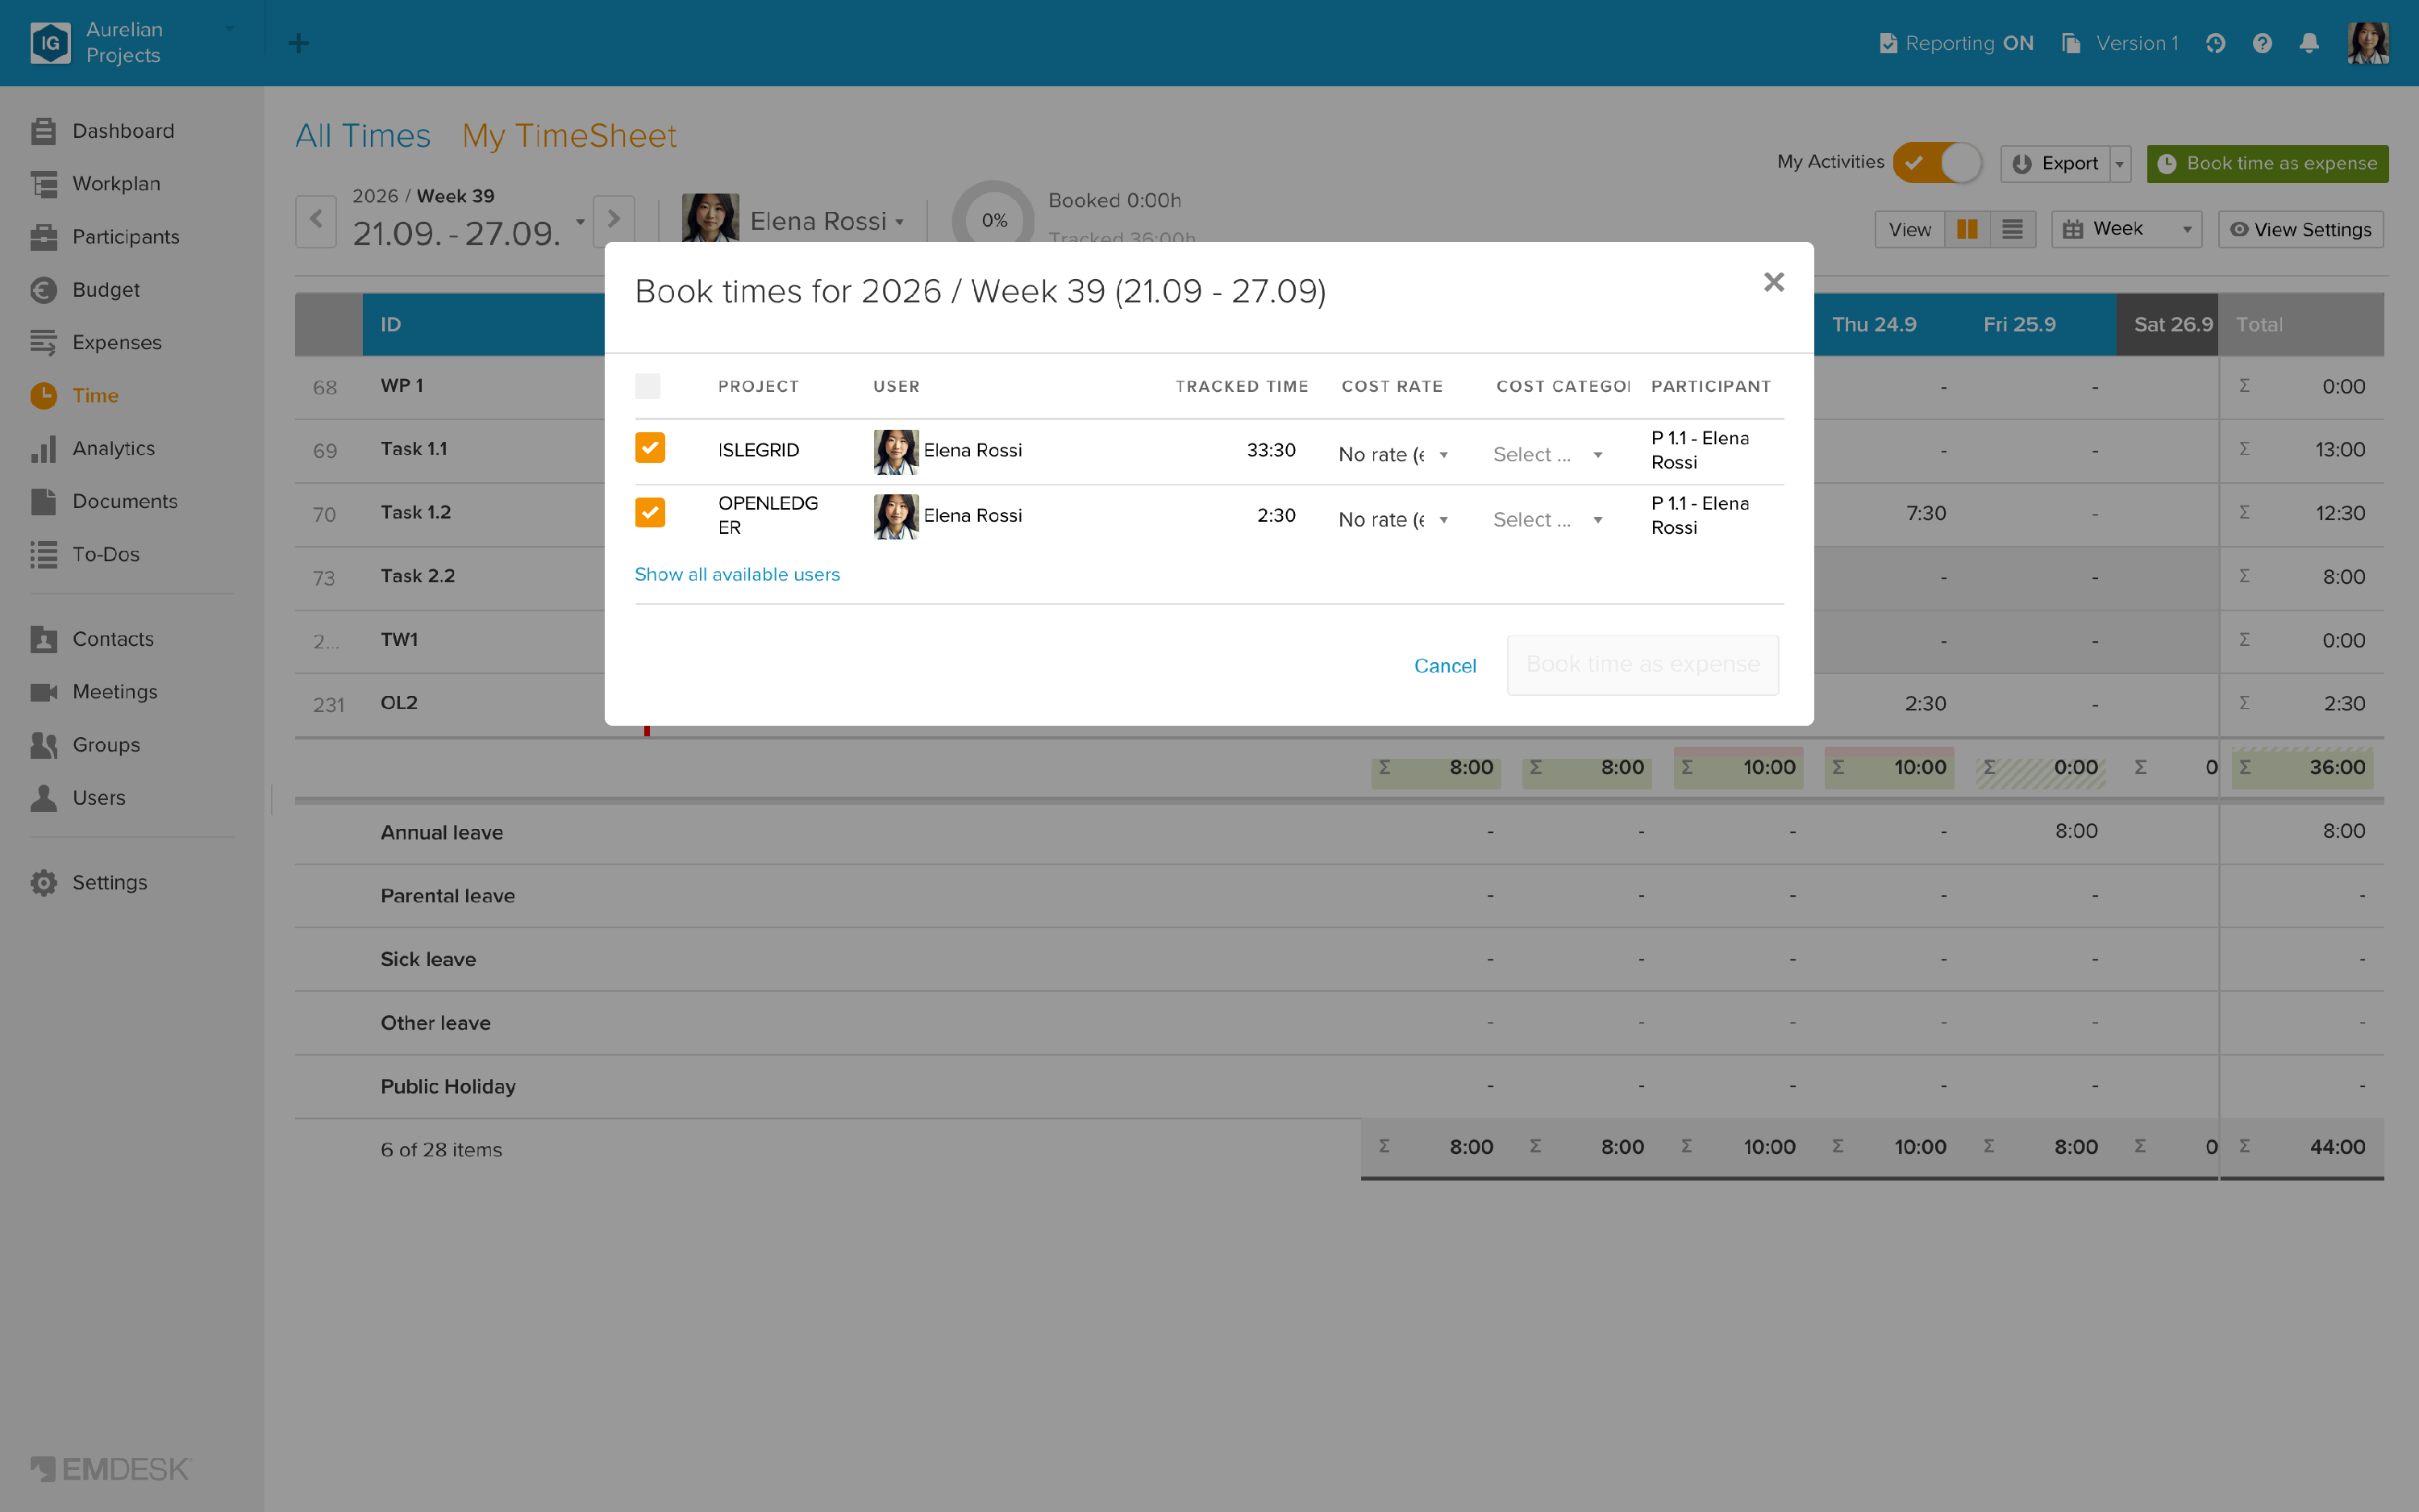Click the Task 2.2 row
Screen dimensions: 2419x1512
(418, 576)
